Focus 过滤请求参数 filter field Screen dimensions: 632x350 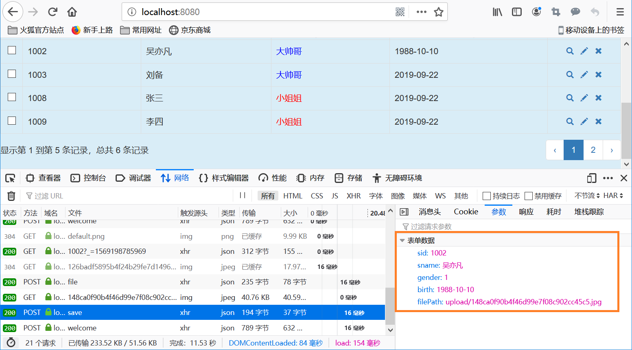pos(513,227)
